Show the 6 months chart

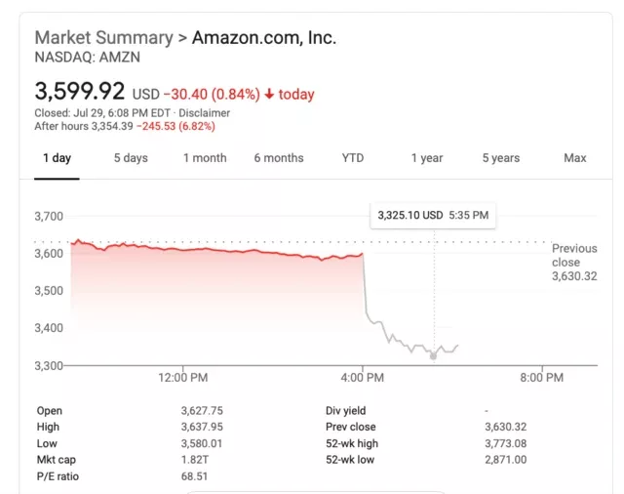(279, 158)
